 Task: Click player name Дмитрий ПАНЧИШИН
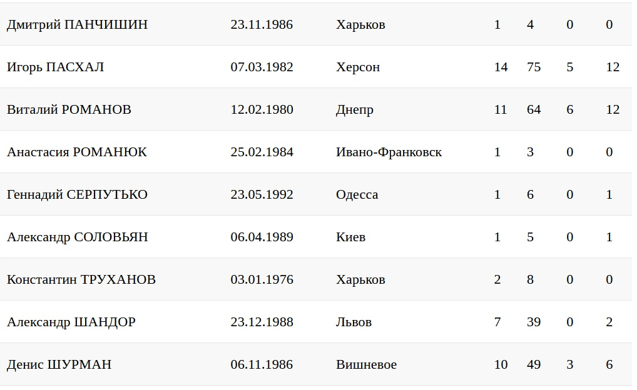pyautogui.click(x=77, y=25)
